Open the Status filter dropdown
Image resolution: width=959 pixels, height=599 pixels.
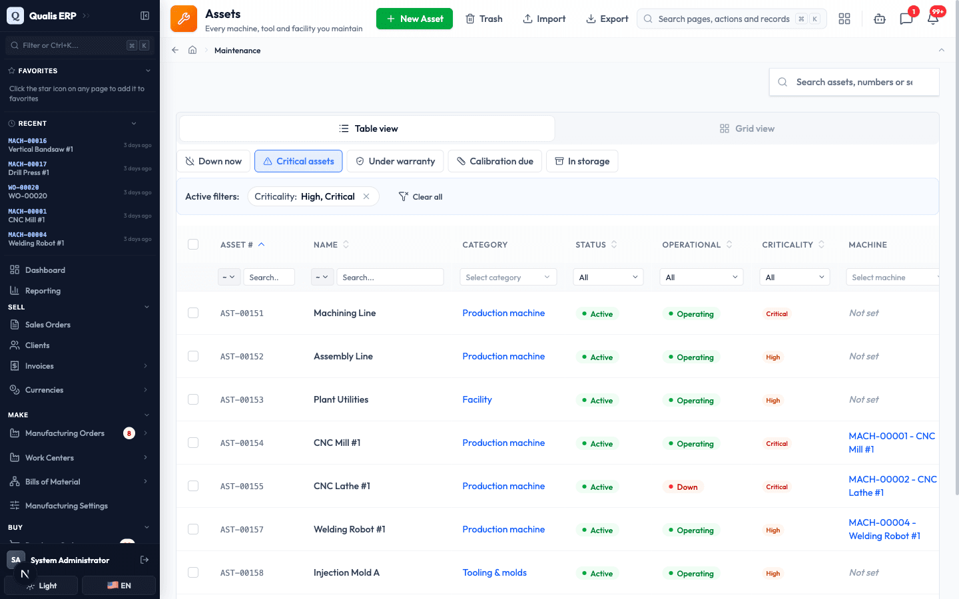pos(608,277)
